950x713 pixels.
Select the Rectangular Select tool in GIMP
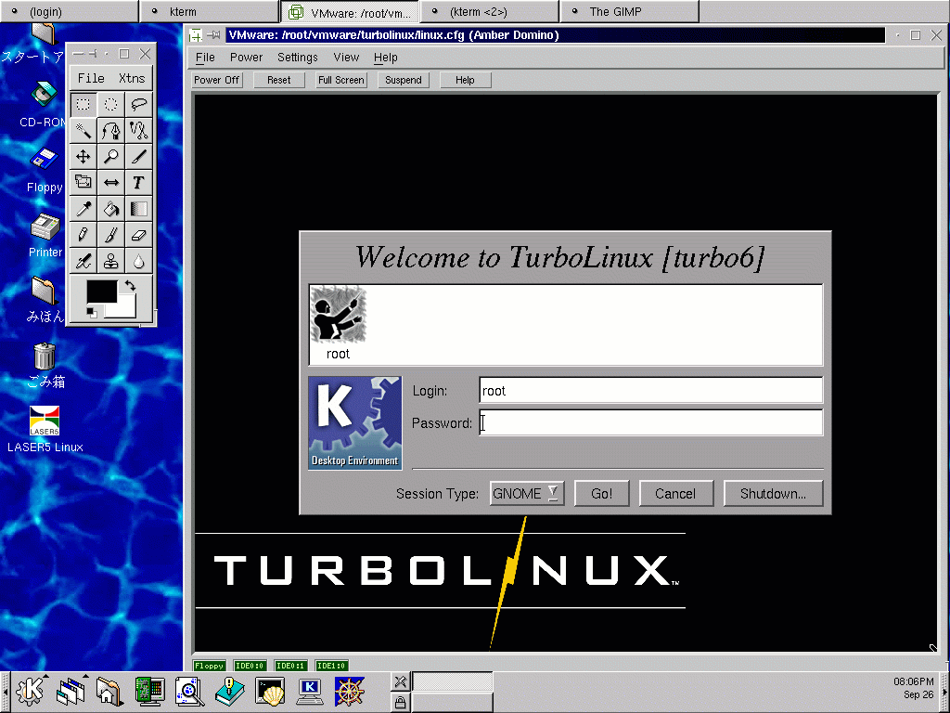click(x=83, y=104)
